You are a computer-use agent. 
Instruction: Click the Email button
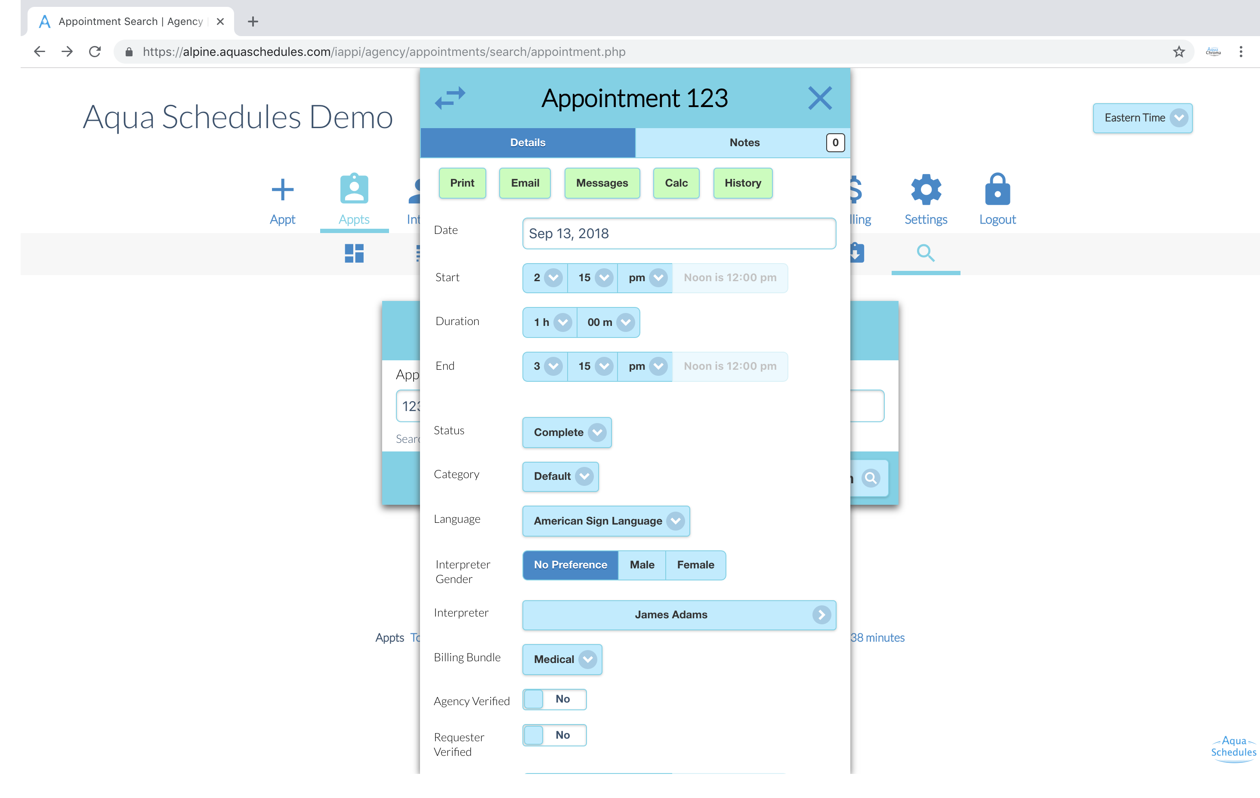(x=525, y=183)
